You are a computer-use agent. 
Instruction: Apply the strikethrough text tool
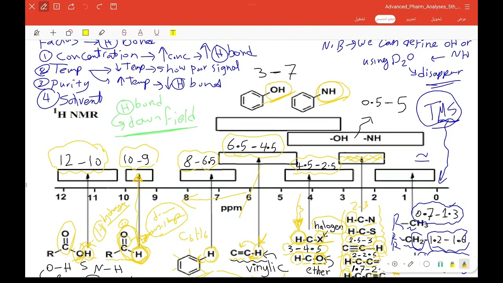point(124,33)
